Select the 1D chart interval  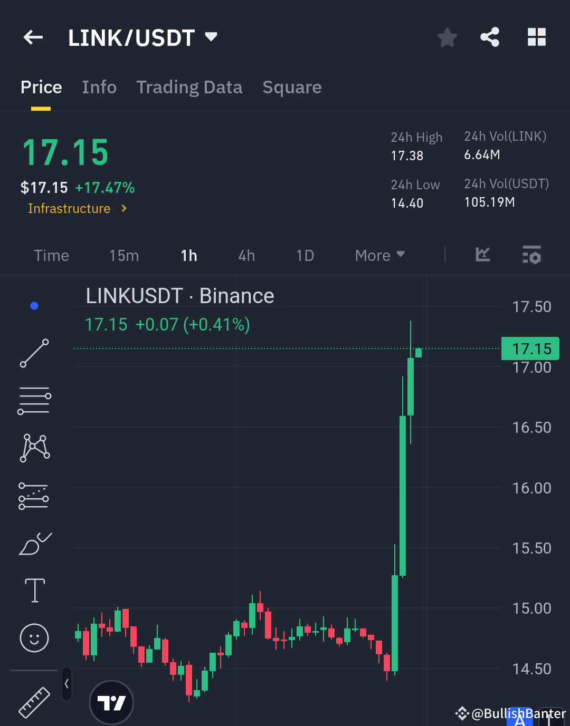pyautogui.click(x=305, y=255)
